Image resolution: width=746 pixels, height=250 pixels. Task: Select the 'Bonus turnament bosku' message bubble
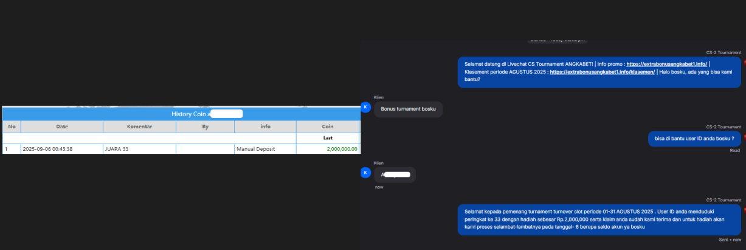[x=408, y=109]
